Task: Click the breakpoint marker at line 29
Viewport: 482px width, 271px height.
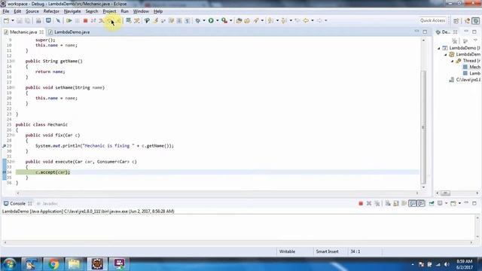Action: [4, 146]
